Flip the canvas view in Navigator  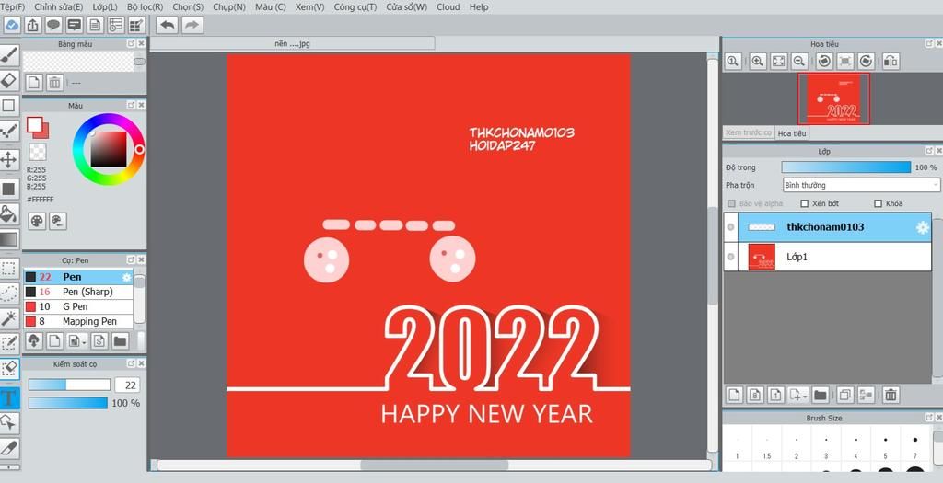[891, 61]
